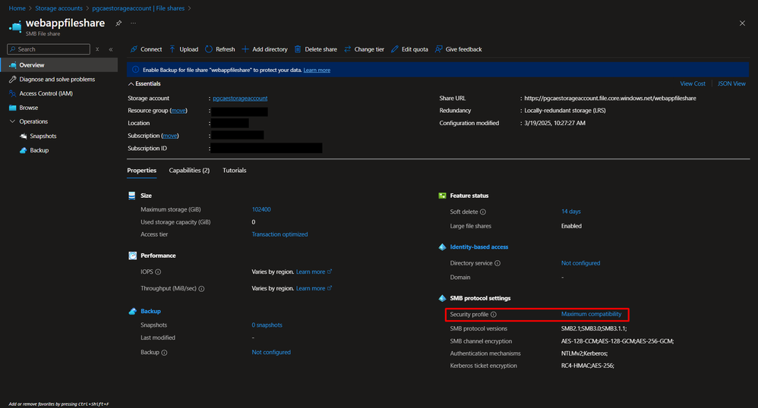758x408 pixels.
Task: Click Learn more in the backup banner
Action: click(317, 70)
